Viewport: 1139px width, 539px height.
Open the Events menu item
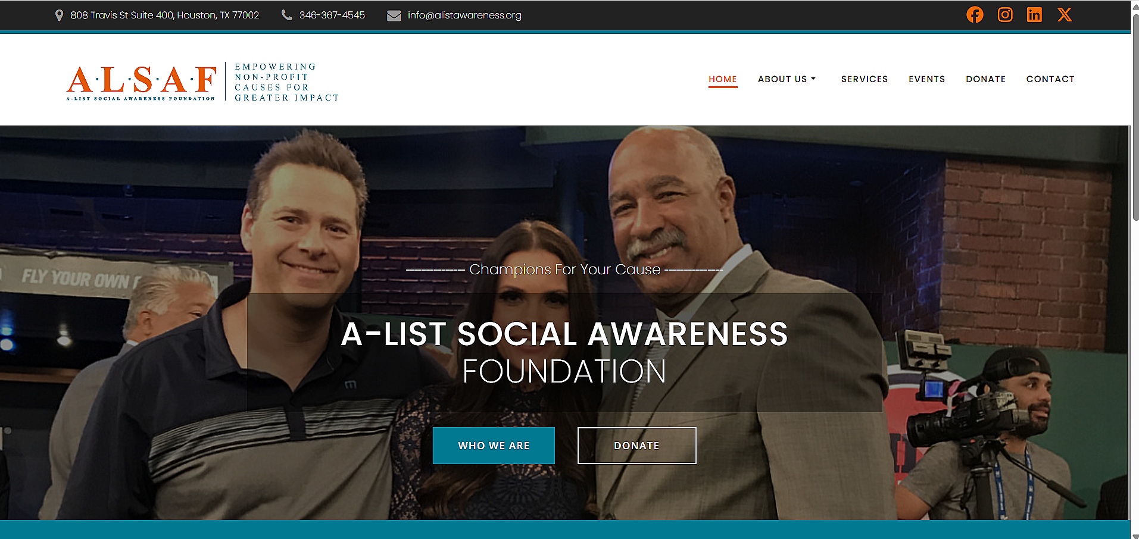click(926, 79)
